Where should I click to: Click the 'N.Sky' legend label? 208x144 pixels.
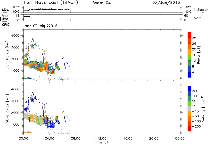pos(5,10)
